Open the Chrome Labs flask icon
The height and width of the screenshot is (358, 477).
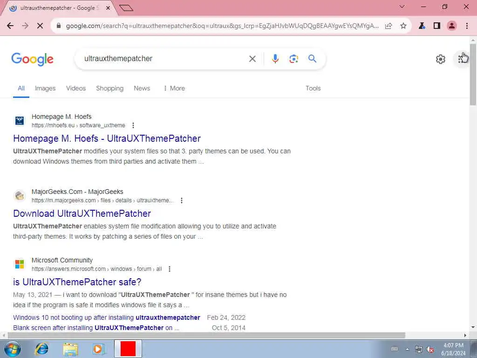[422, 26]
